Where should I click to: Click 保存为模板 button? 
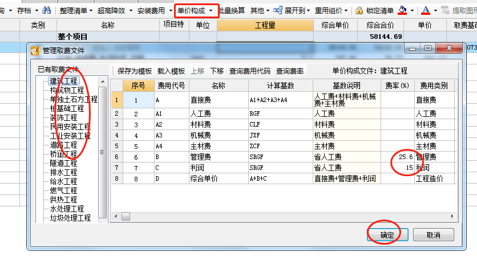click(x=135, y=71)
